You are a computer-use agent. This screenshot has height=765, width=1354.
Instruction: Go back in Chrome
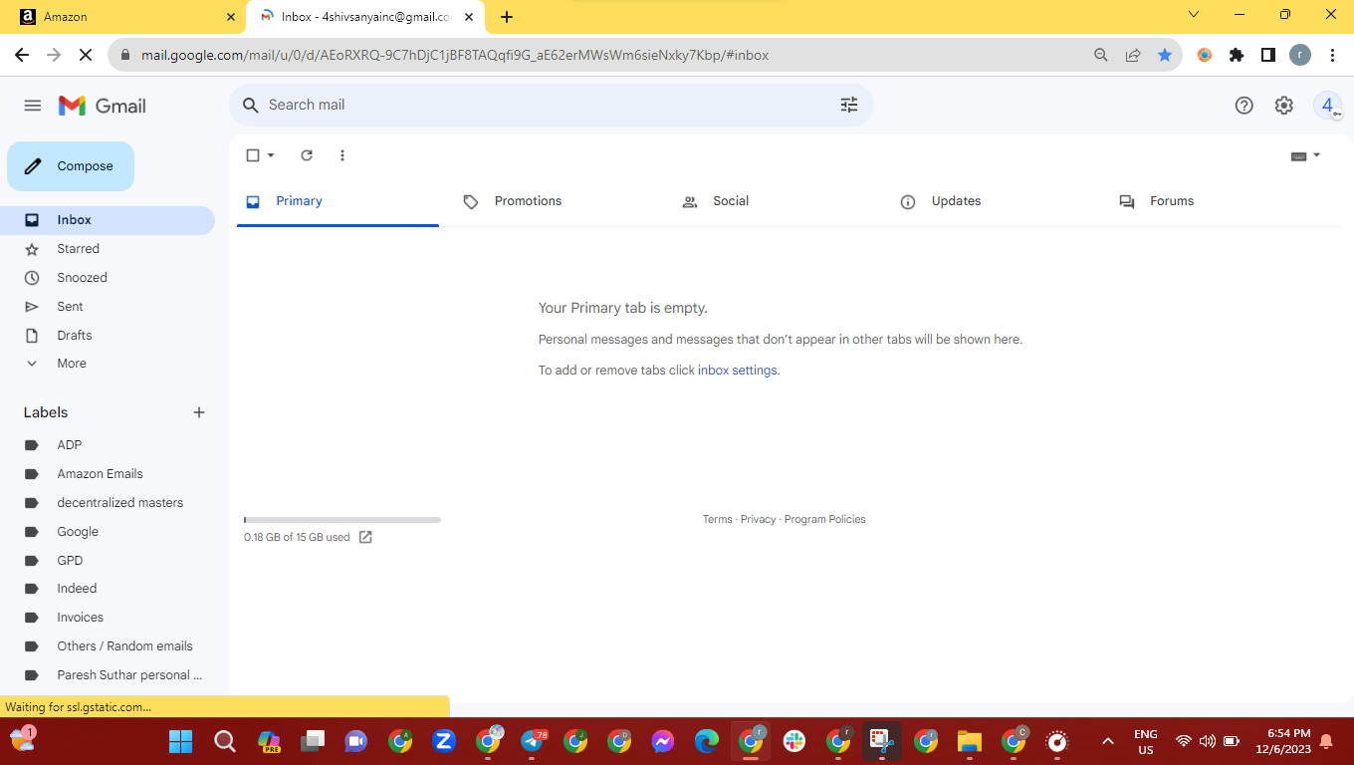[22, 56]
